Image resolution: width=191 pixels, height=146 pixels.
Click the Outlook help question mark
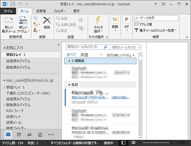(155, 4)
